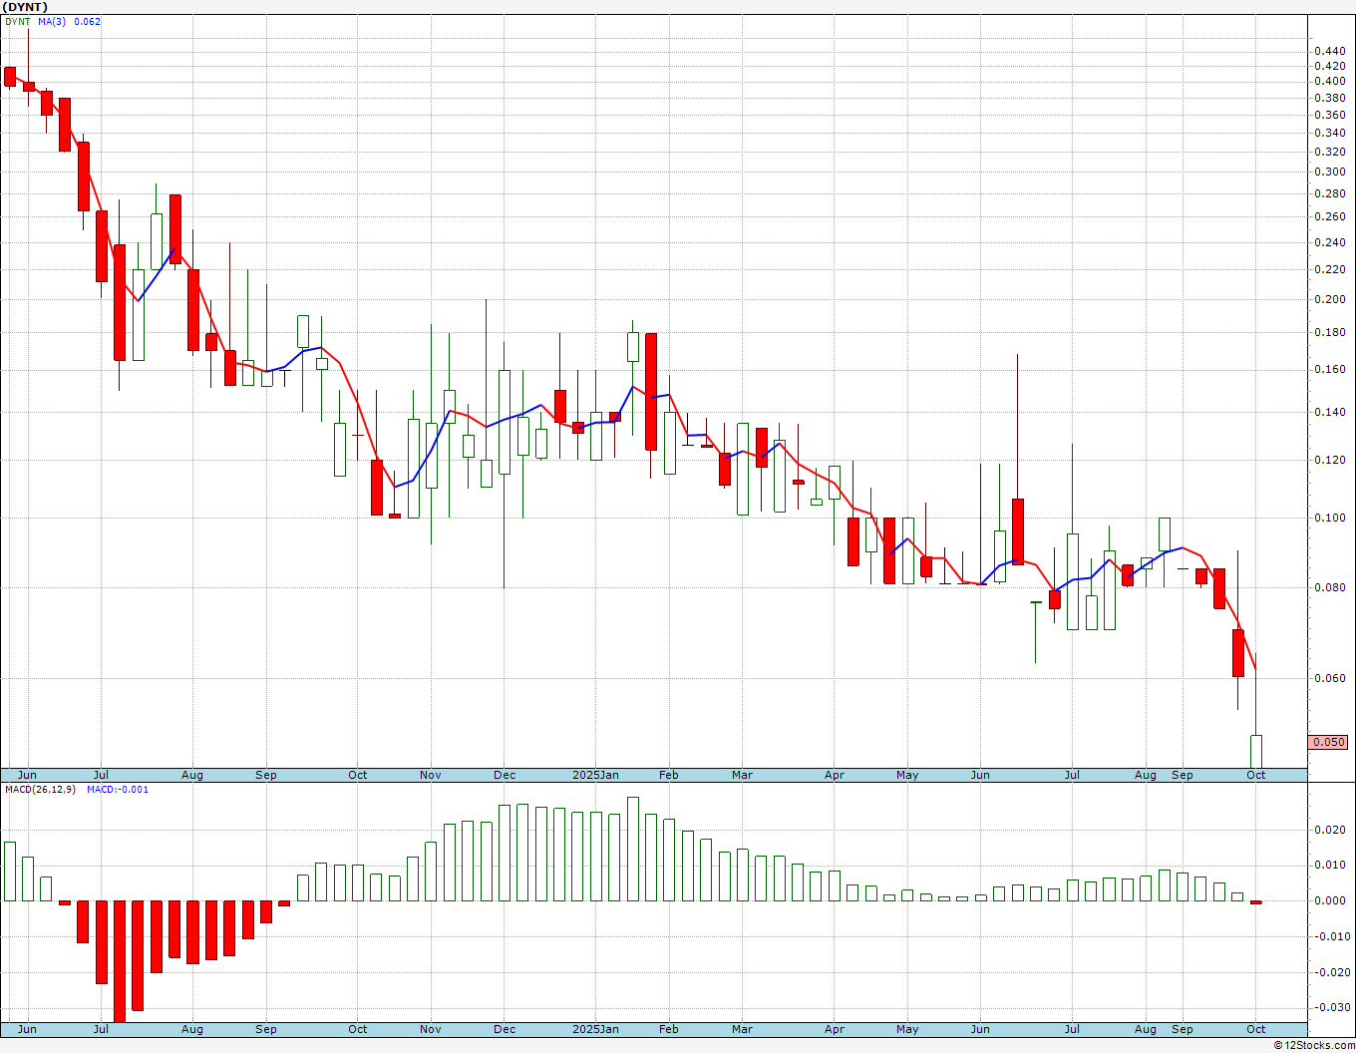Select the 0.320 price axis label
Image resolution: width=1356 pixels, height=1053 pixels.
pos(1329,152)
